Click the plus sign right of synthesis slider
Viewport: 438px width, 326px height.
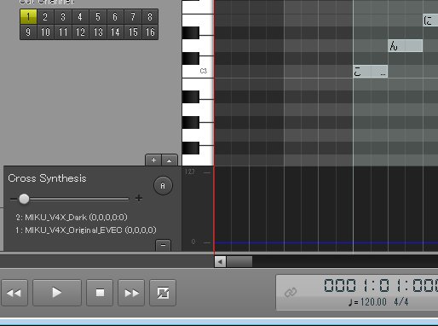(139, 198)
